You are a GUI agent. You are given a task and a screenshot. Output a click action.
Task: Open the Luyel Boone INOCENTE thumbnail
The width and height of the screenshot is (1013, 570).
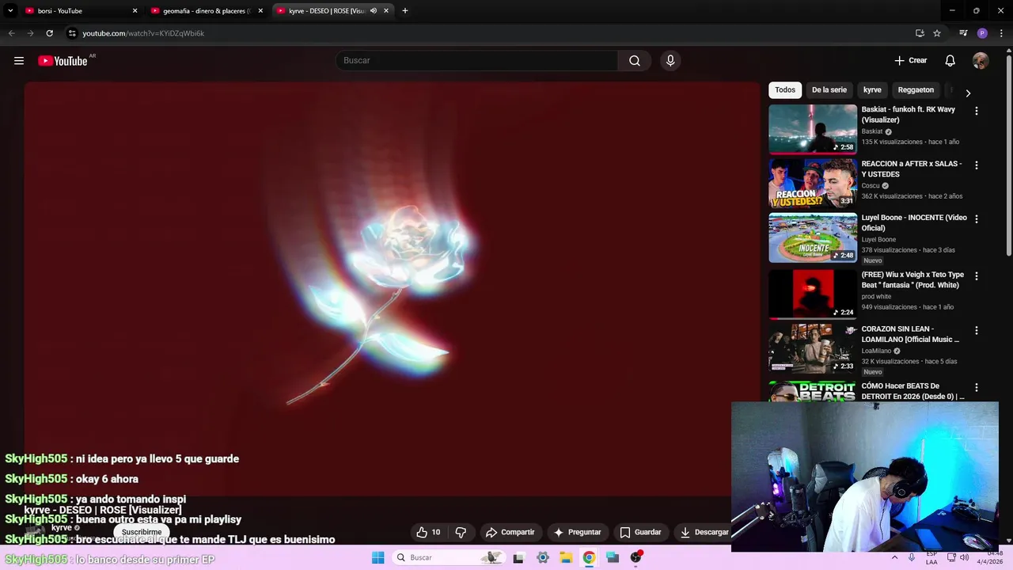(813, 237)
